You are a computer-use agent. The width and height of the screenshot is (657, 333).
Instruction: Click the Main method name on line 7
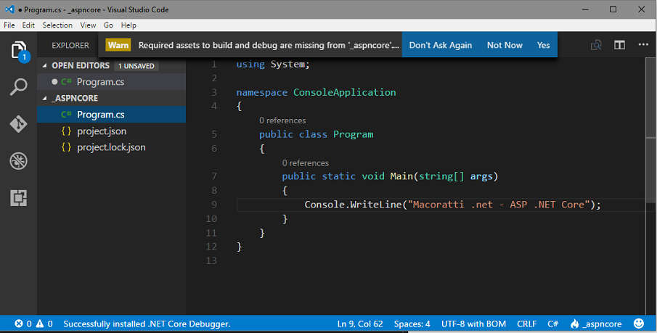401,176
